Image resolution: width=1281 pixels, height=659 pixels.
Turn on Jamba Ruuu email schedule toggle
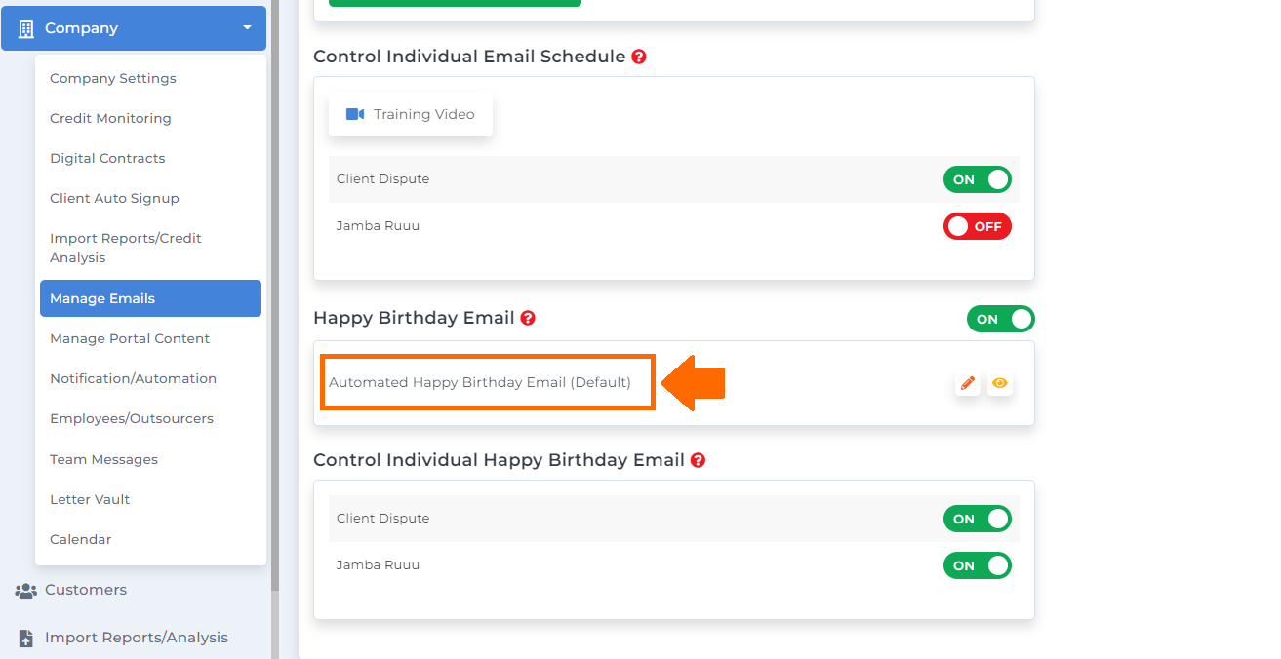tap(977, 226)
